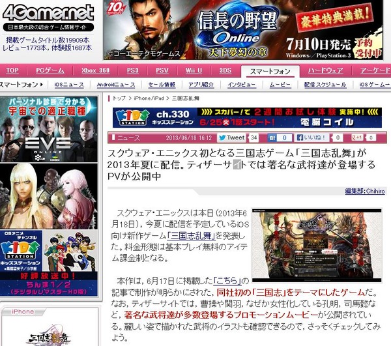The height and width of the screenshot is (346, 391).
Task: Click the Tweet count 34 bubble
Action: 254,137
